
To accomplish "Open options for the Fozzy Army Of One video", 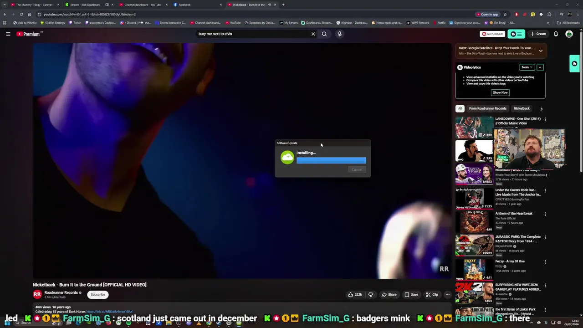I will tap(545, 262).
